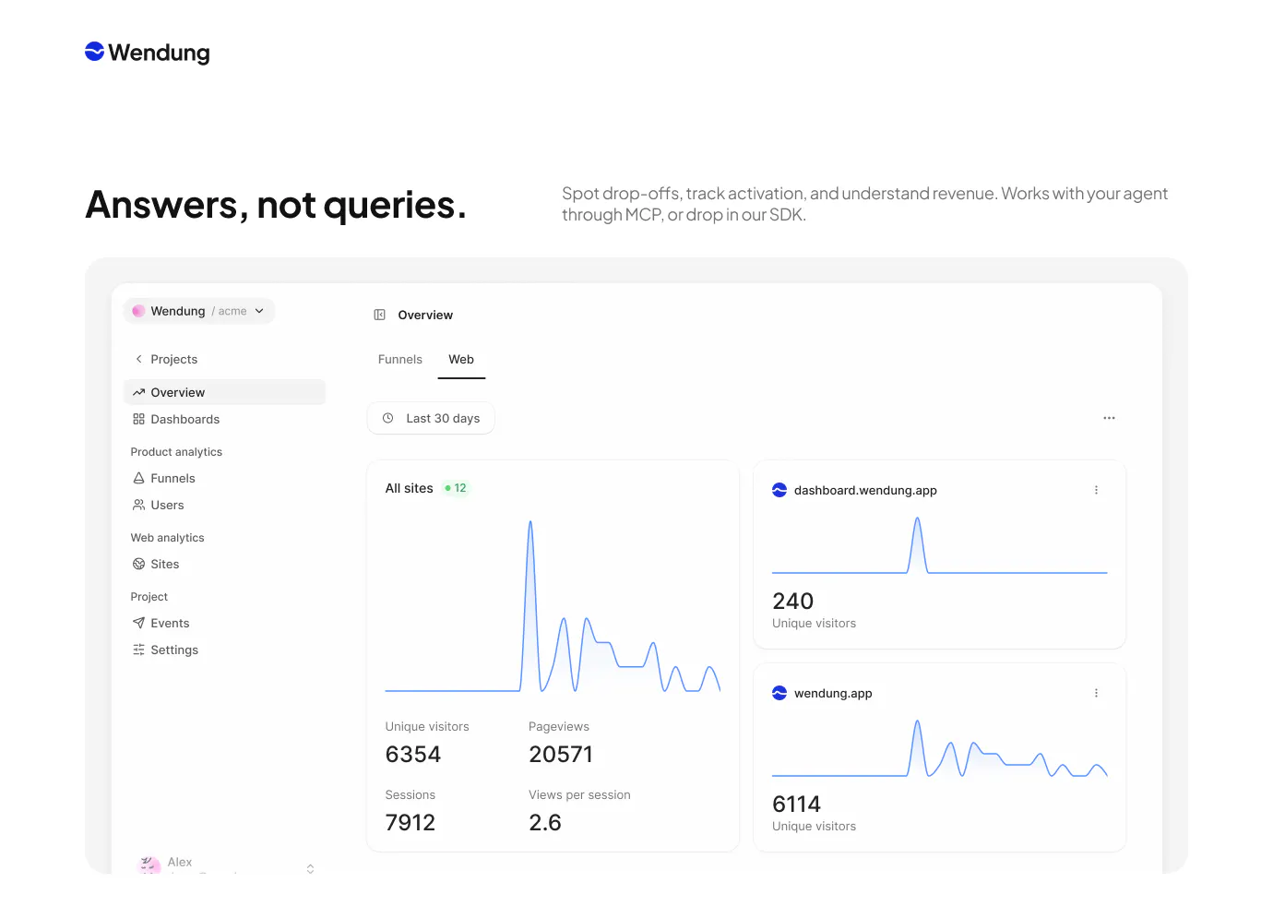Click the All sites visitors chart
The height and width of the screenshot is (906, 1273).
(553, 606)
